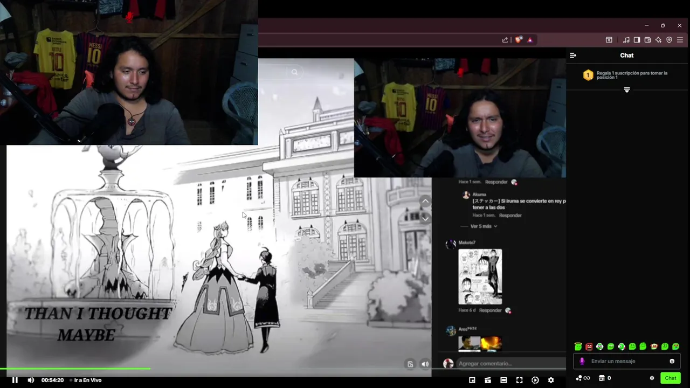The image size is (690, 388).
Task: Mute embedded video speaker icon
Action: tap(425, 364)
